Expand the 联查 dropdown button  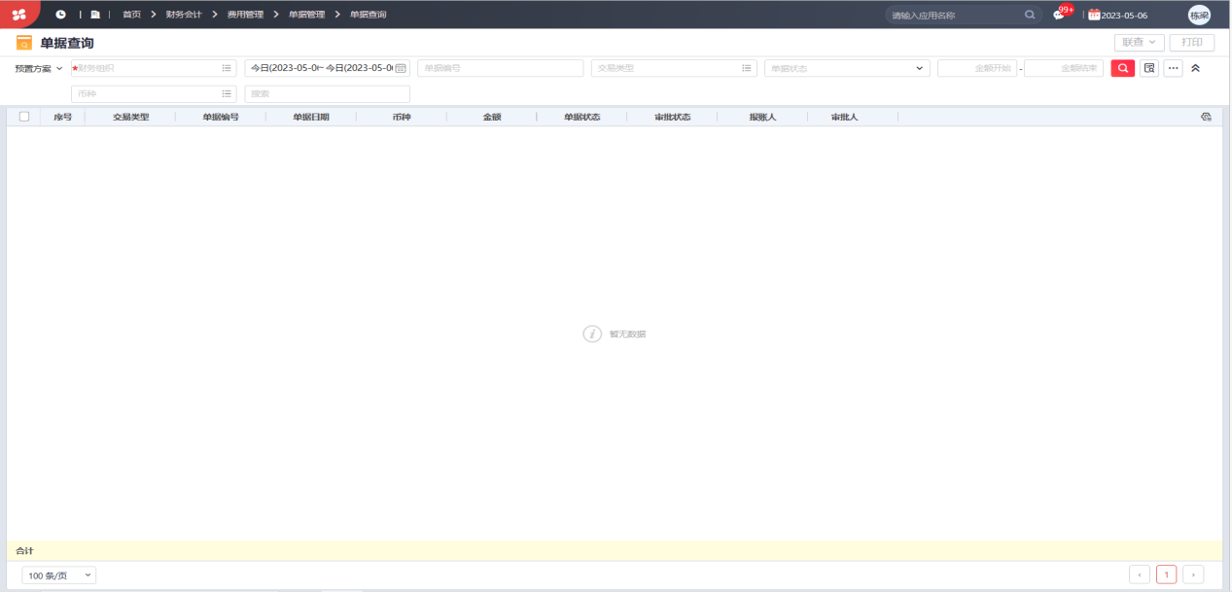click(x=1139, y=43)
